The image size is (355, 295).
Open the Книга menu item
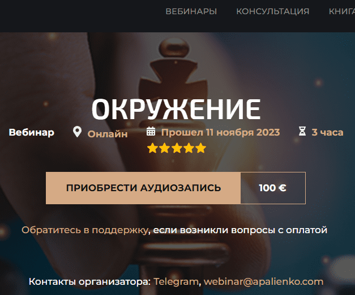click(342, 11)
